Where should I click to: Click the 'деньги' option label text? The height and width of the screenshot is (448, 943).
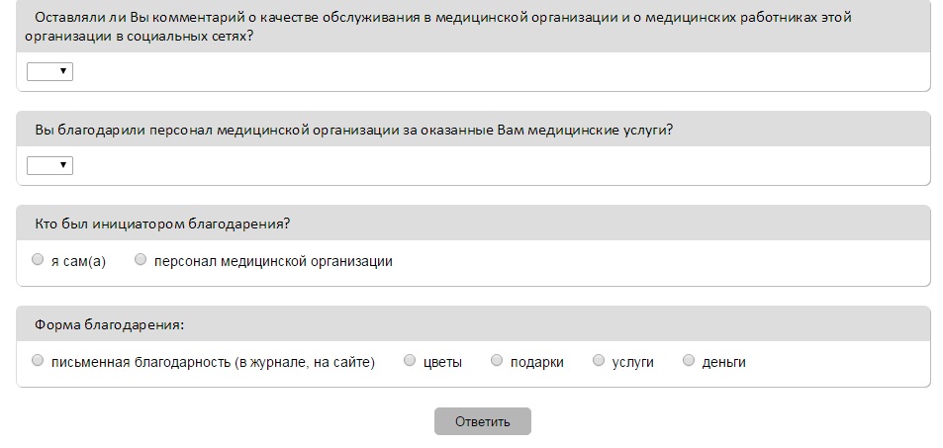pos(723,363)
